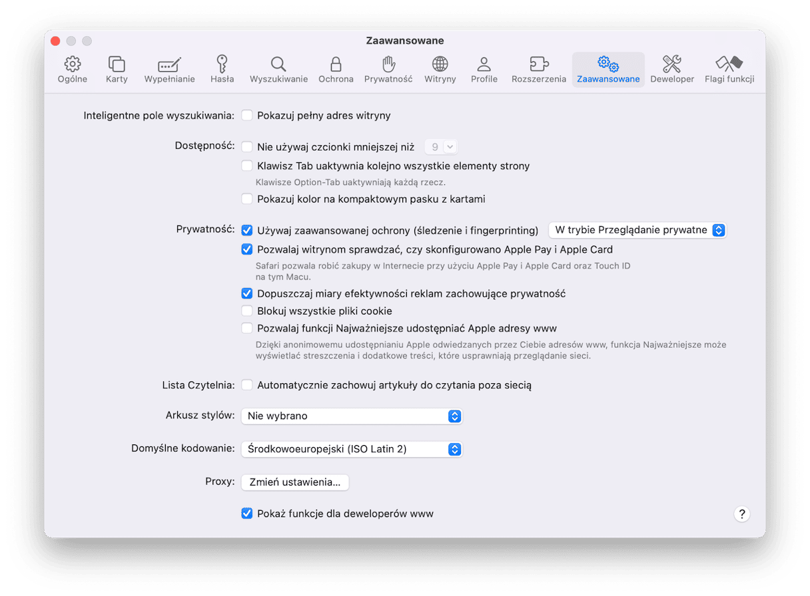Disable Używaj zaawansowanej ochrony checkbox
This screenshot has height=596, width=810.
pos(247,230)
